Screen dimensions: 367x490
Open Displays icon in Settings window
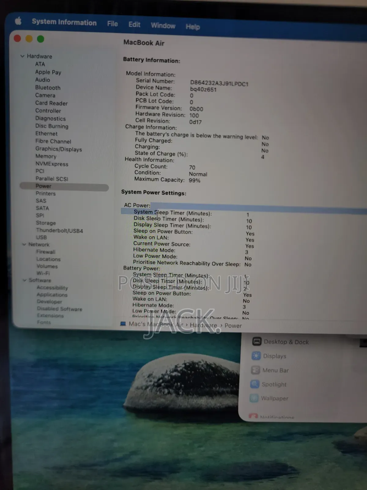click(256, 356)
